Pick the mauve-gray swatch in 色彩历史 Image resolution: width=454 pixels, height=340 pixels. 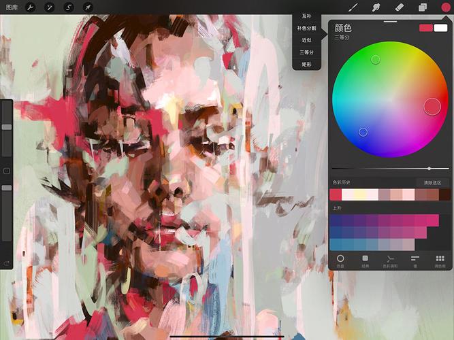point(384,194)
